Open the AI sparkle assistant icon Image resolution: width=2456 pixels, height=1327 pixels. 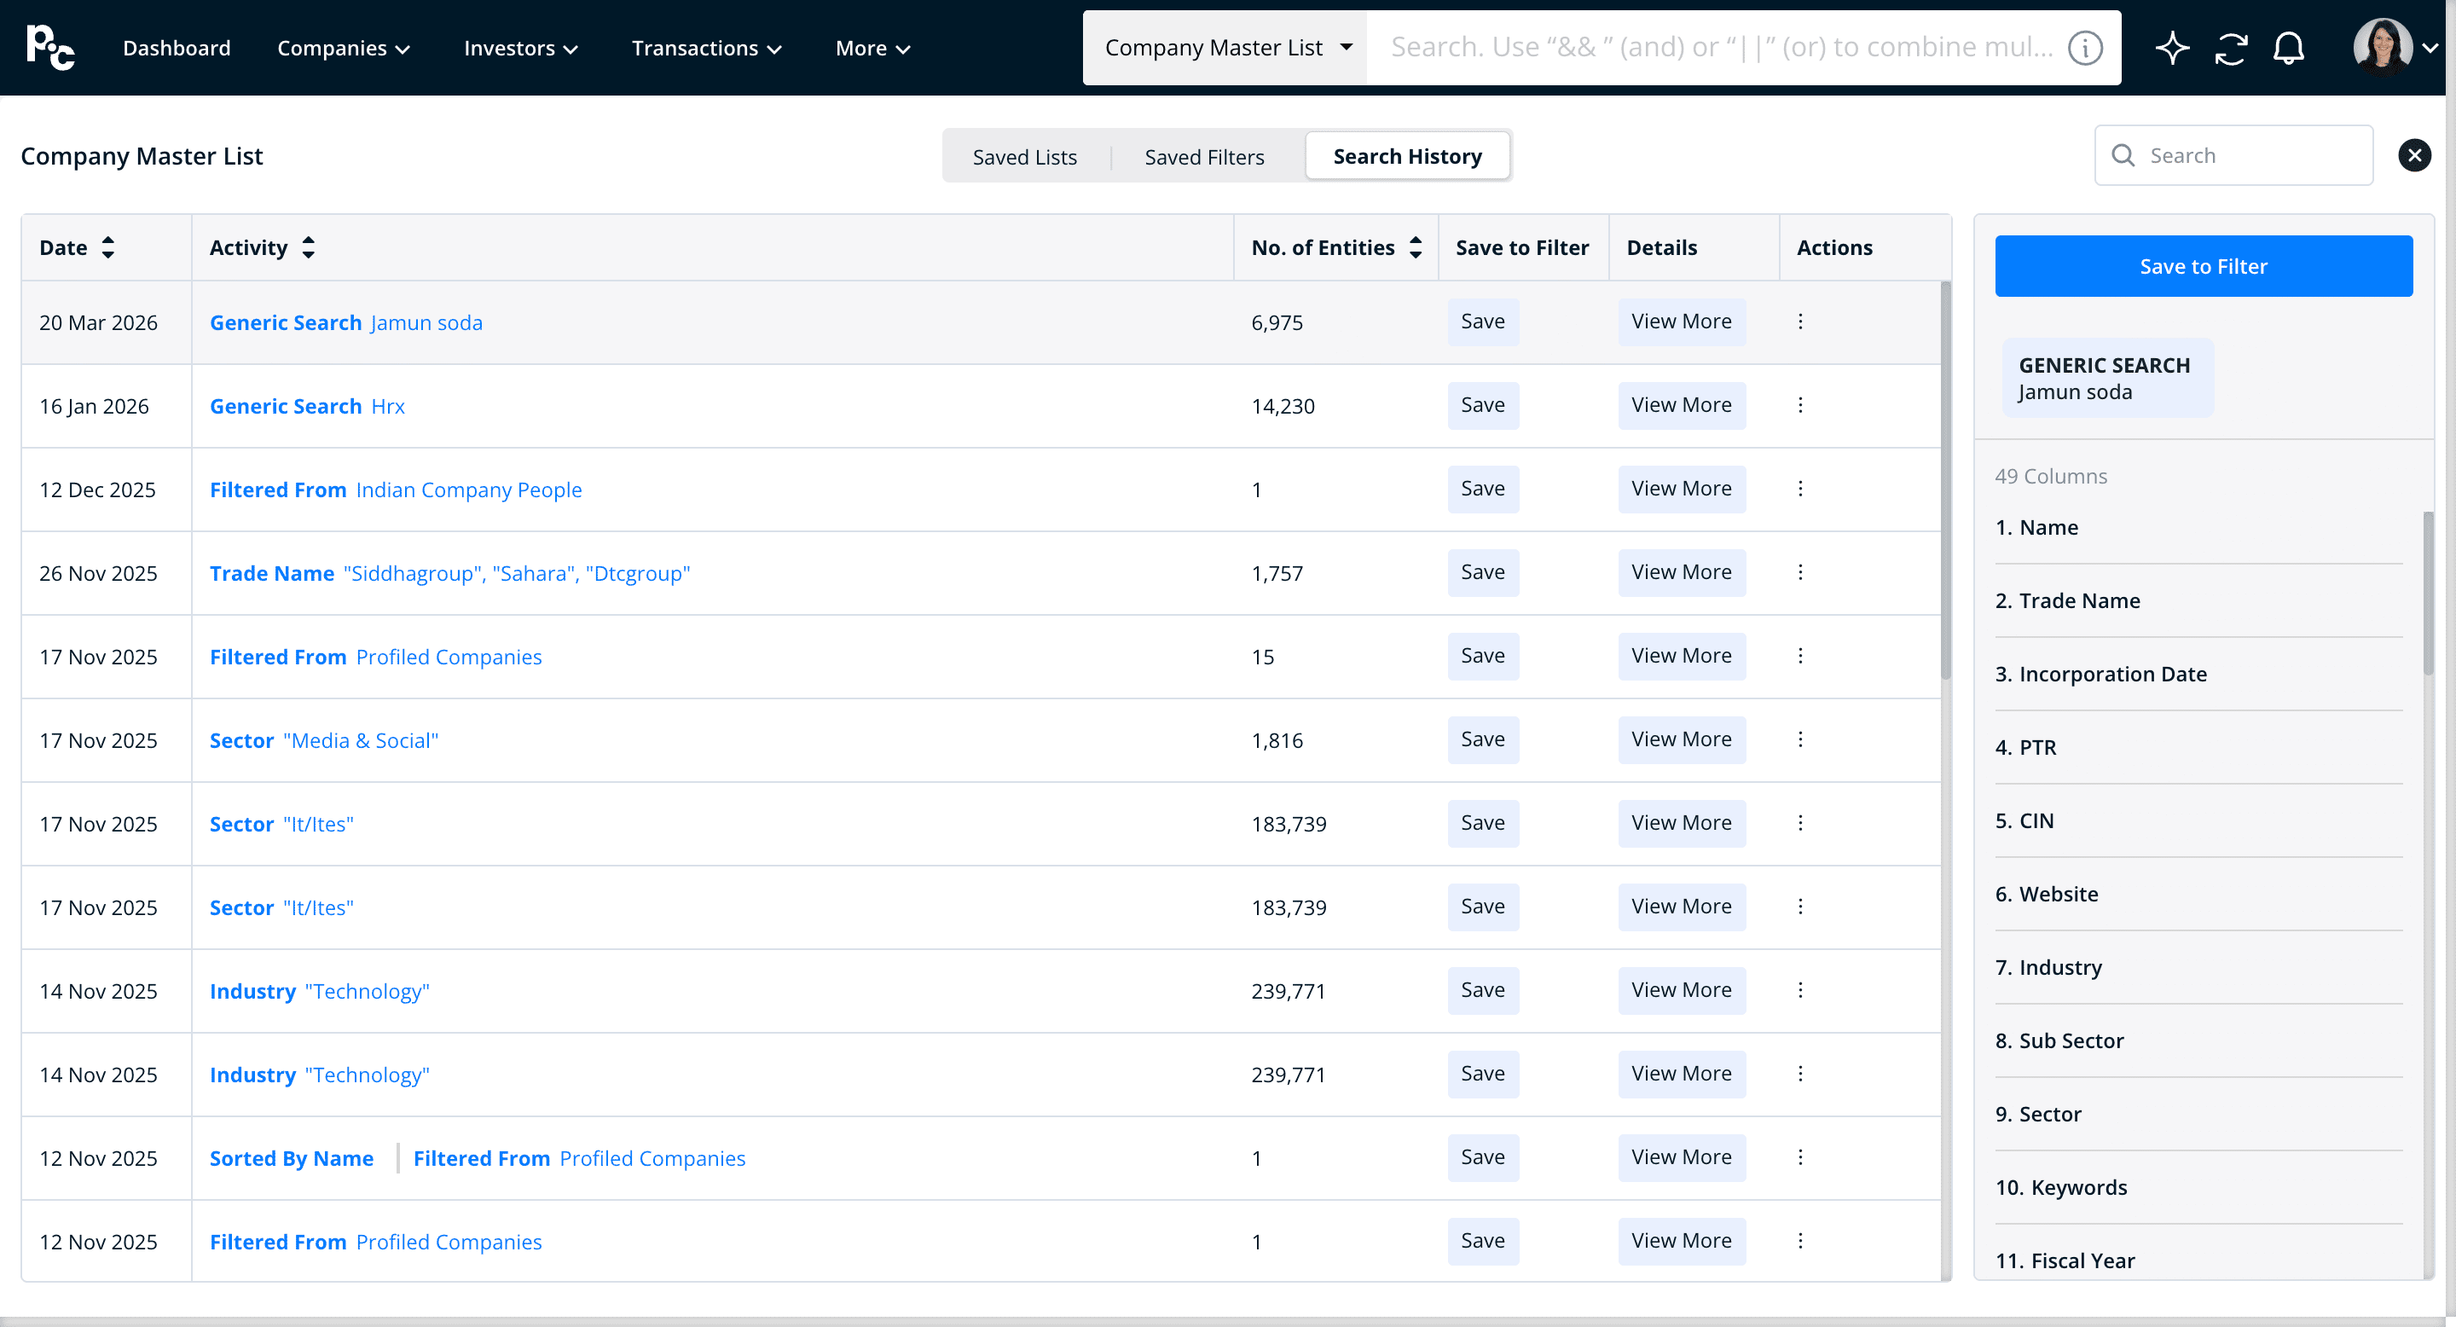(2172, 48)
